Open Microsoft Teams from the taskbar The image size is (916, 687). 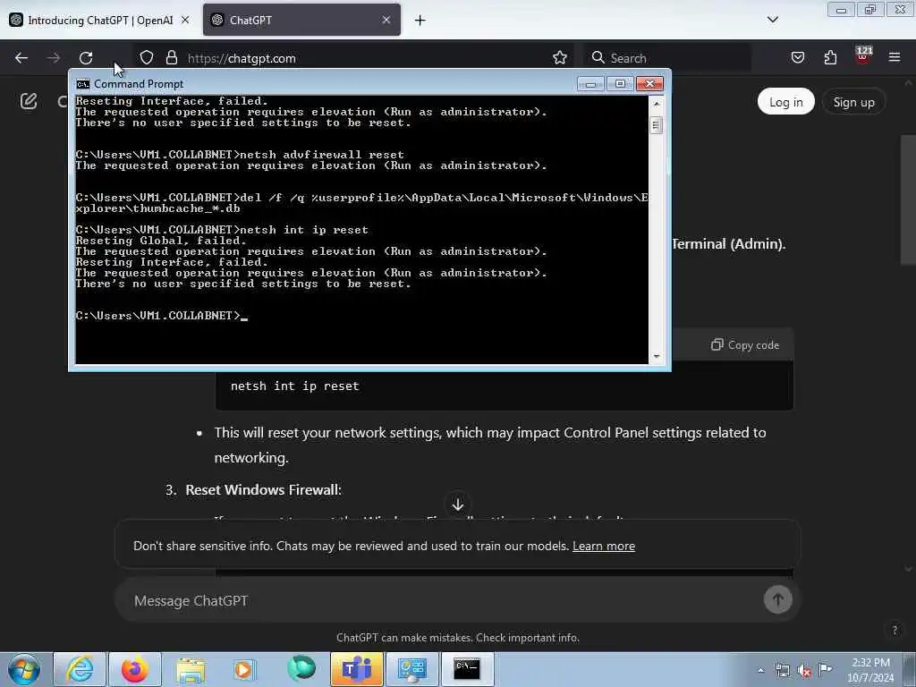point(356,669)
